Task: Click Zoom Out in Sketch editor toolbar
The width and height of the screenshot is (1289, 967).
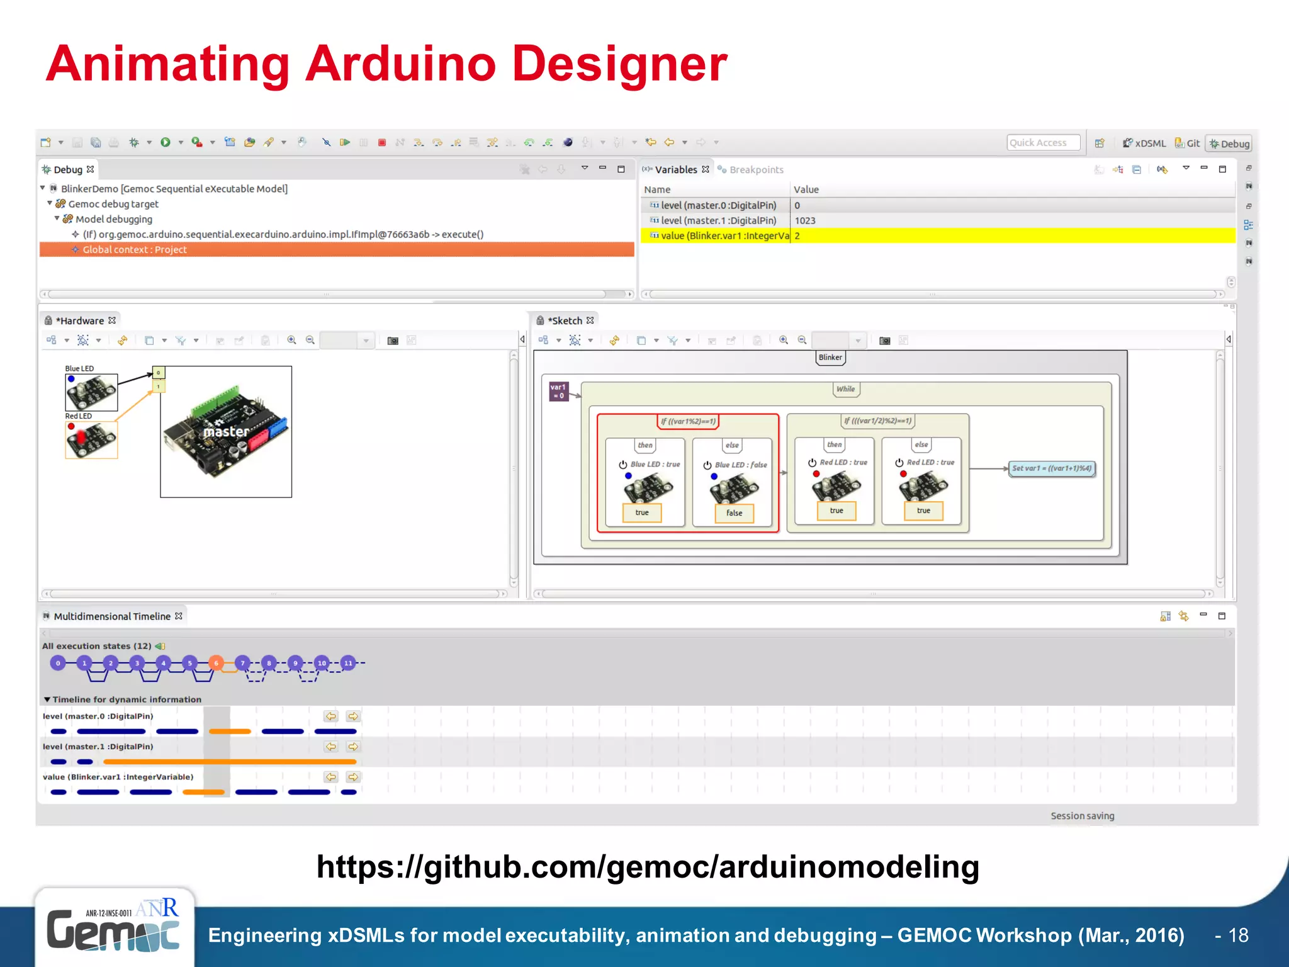Action: tap(802, 340)
